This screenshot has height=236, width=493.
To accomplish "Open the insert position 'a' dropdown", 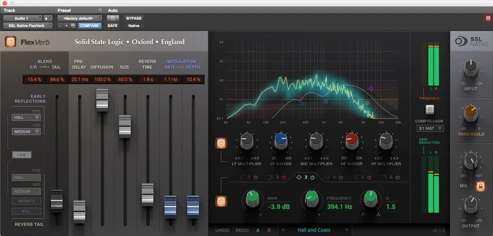I will [48, 18].
